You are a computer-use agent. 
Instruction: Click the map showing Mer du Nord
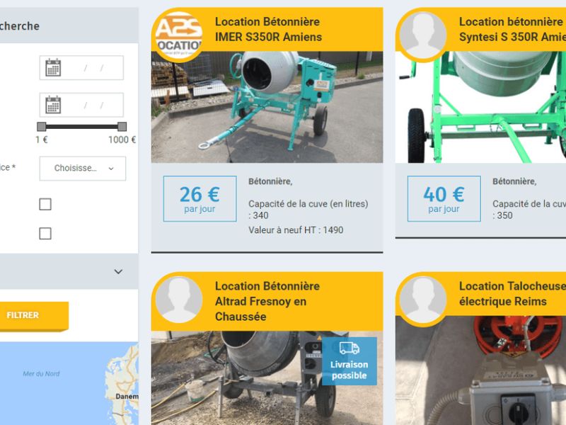tap(69, 383)
